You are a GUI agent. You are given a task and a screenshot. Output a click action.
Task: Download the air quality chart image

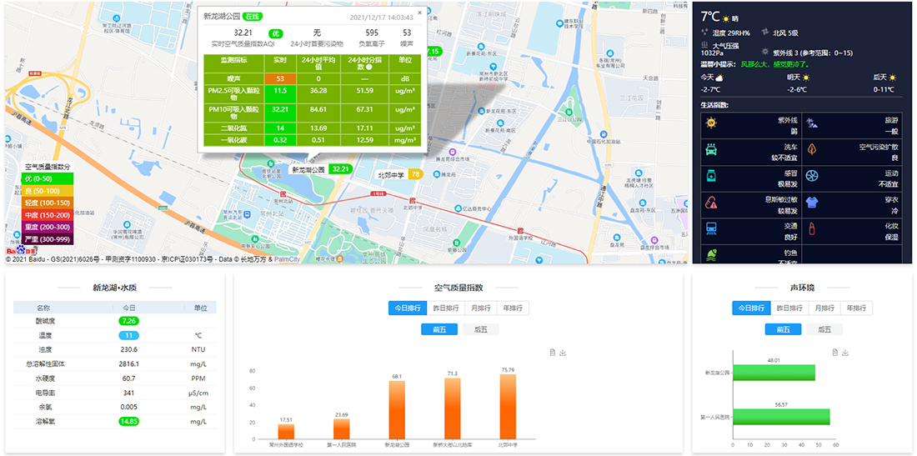[x=564, y=353]
